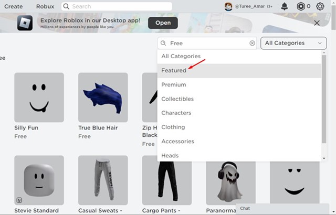This screenshot has width=336, height=215.
Task: Choose the Accessories category
Action: click(239, 142)
